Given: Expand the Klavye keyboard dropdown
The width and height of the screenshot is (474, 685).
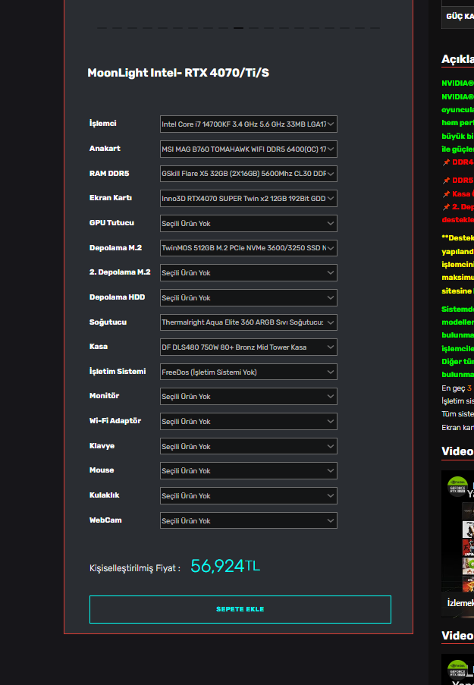Looking at the screenshot, I should (249, 446).
